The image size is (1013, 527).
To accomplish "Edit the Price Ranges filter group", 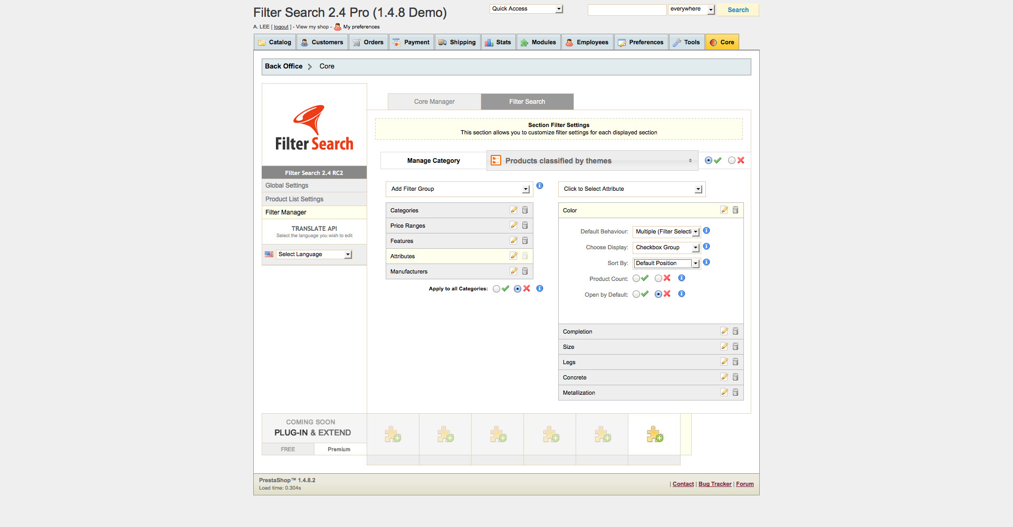I will pos(514,225).
